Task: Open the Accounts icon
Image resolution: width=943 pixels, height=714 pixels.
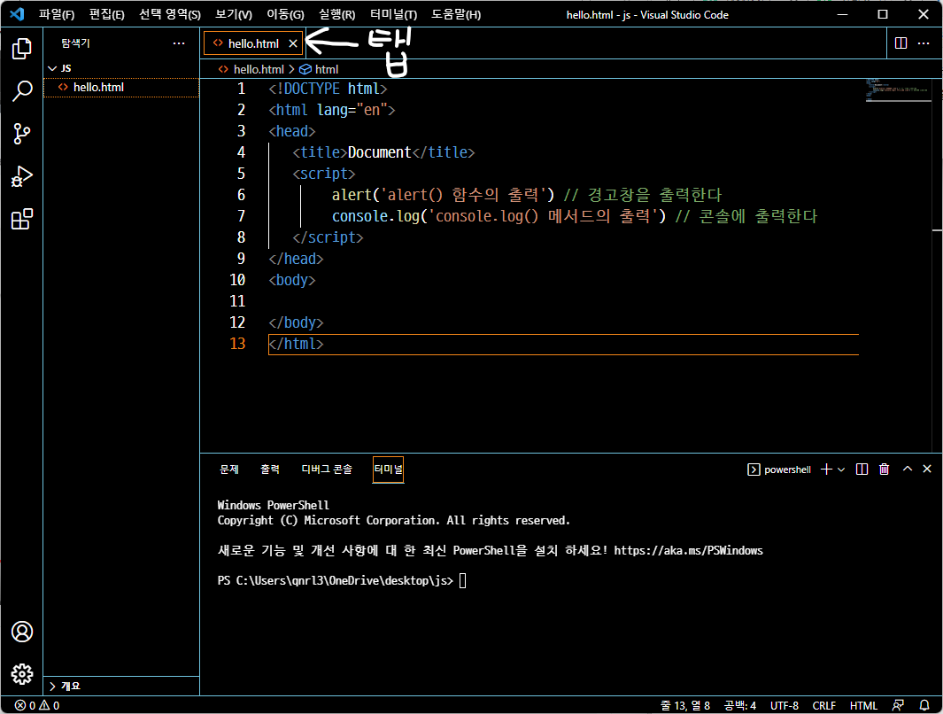Action: coord(21,632)
